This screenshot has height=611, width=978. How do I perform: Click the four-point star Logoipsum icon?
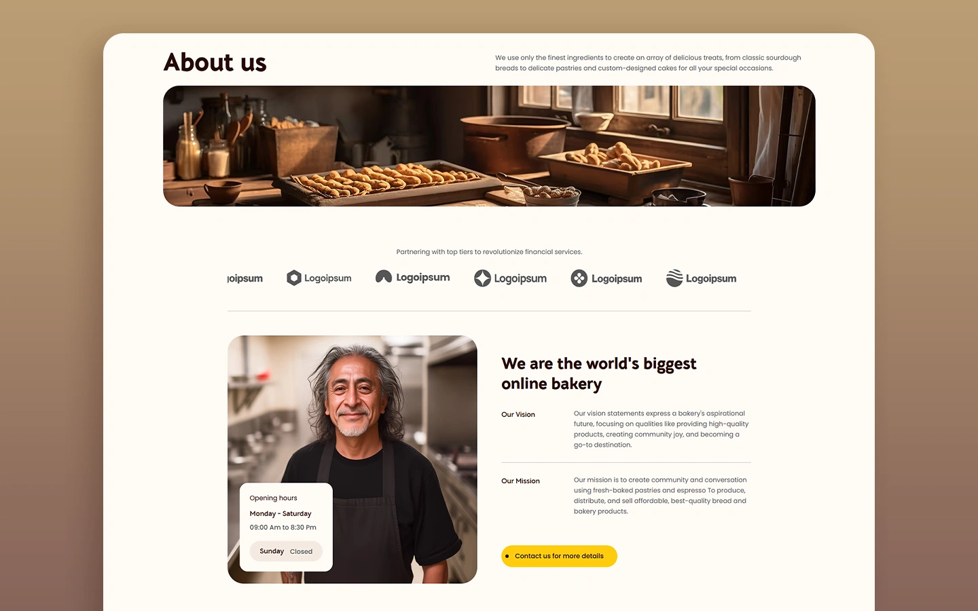(x=482, y=278)
